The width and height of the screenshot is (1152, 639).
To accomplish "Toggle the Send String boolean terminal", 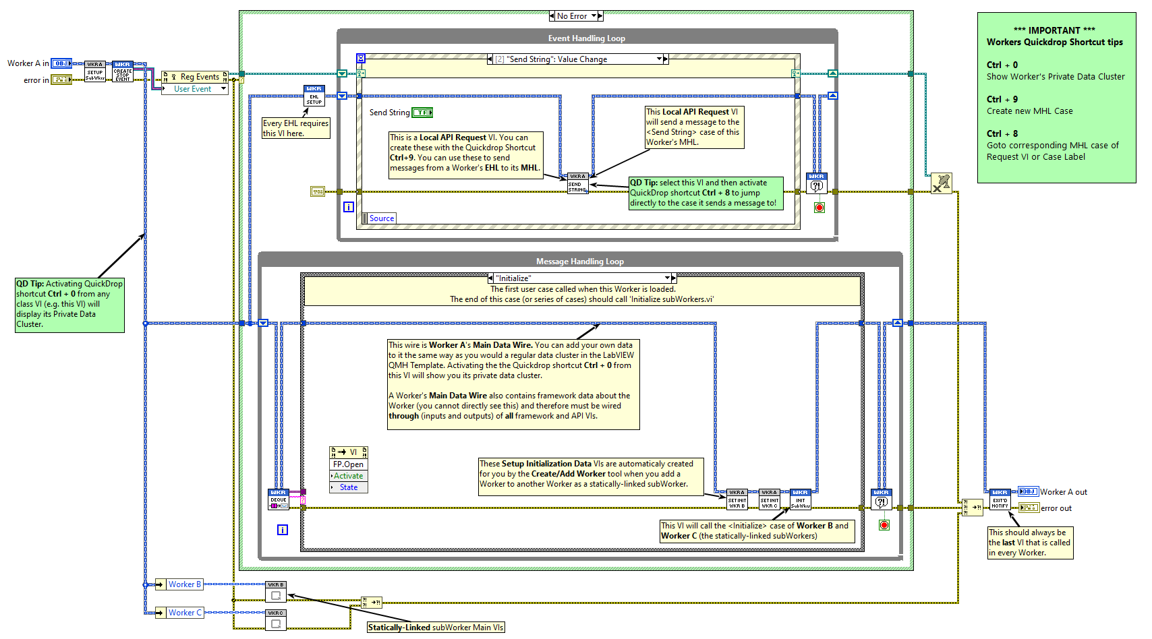I will coord(422,113).
